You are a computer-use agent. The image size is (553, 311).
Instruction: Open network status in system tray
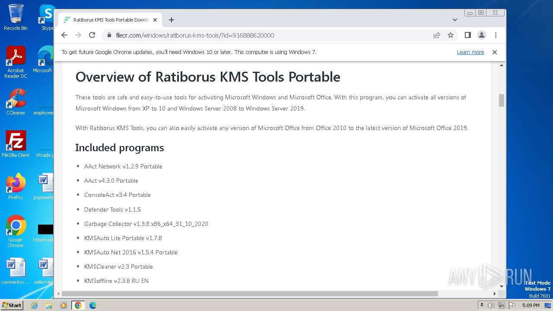502,305
